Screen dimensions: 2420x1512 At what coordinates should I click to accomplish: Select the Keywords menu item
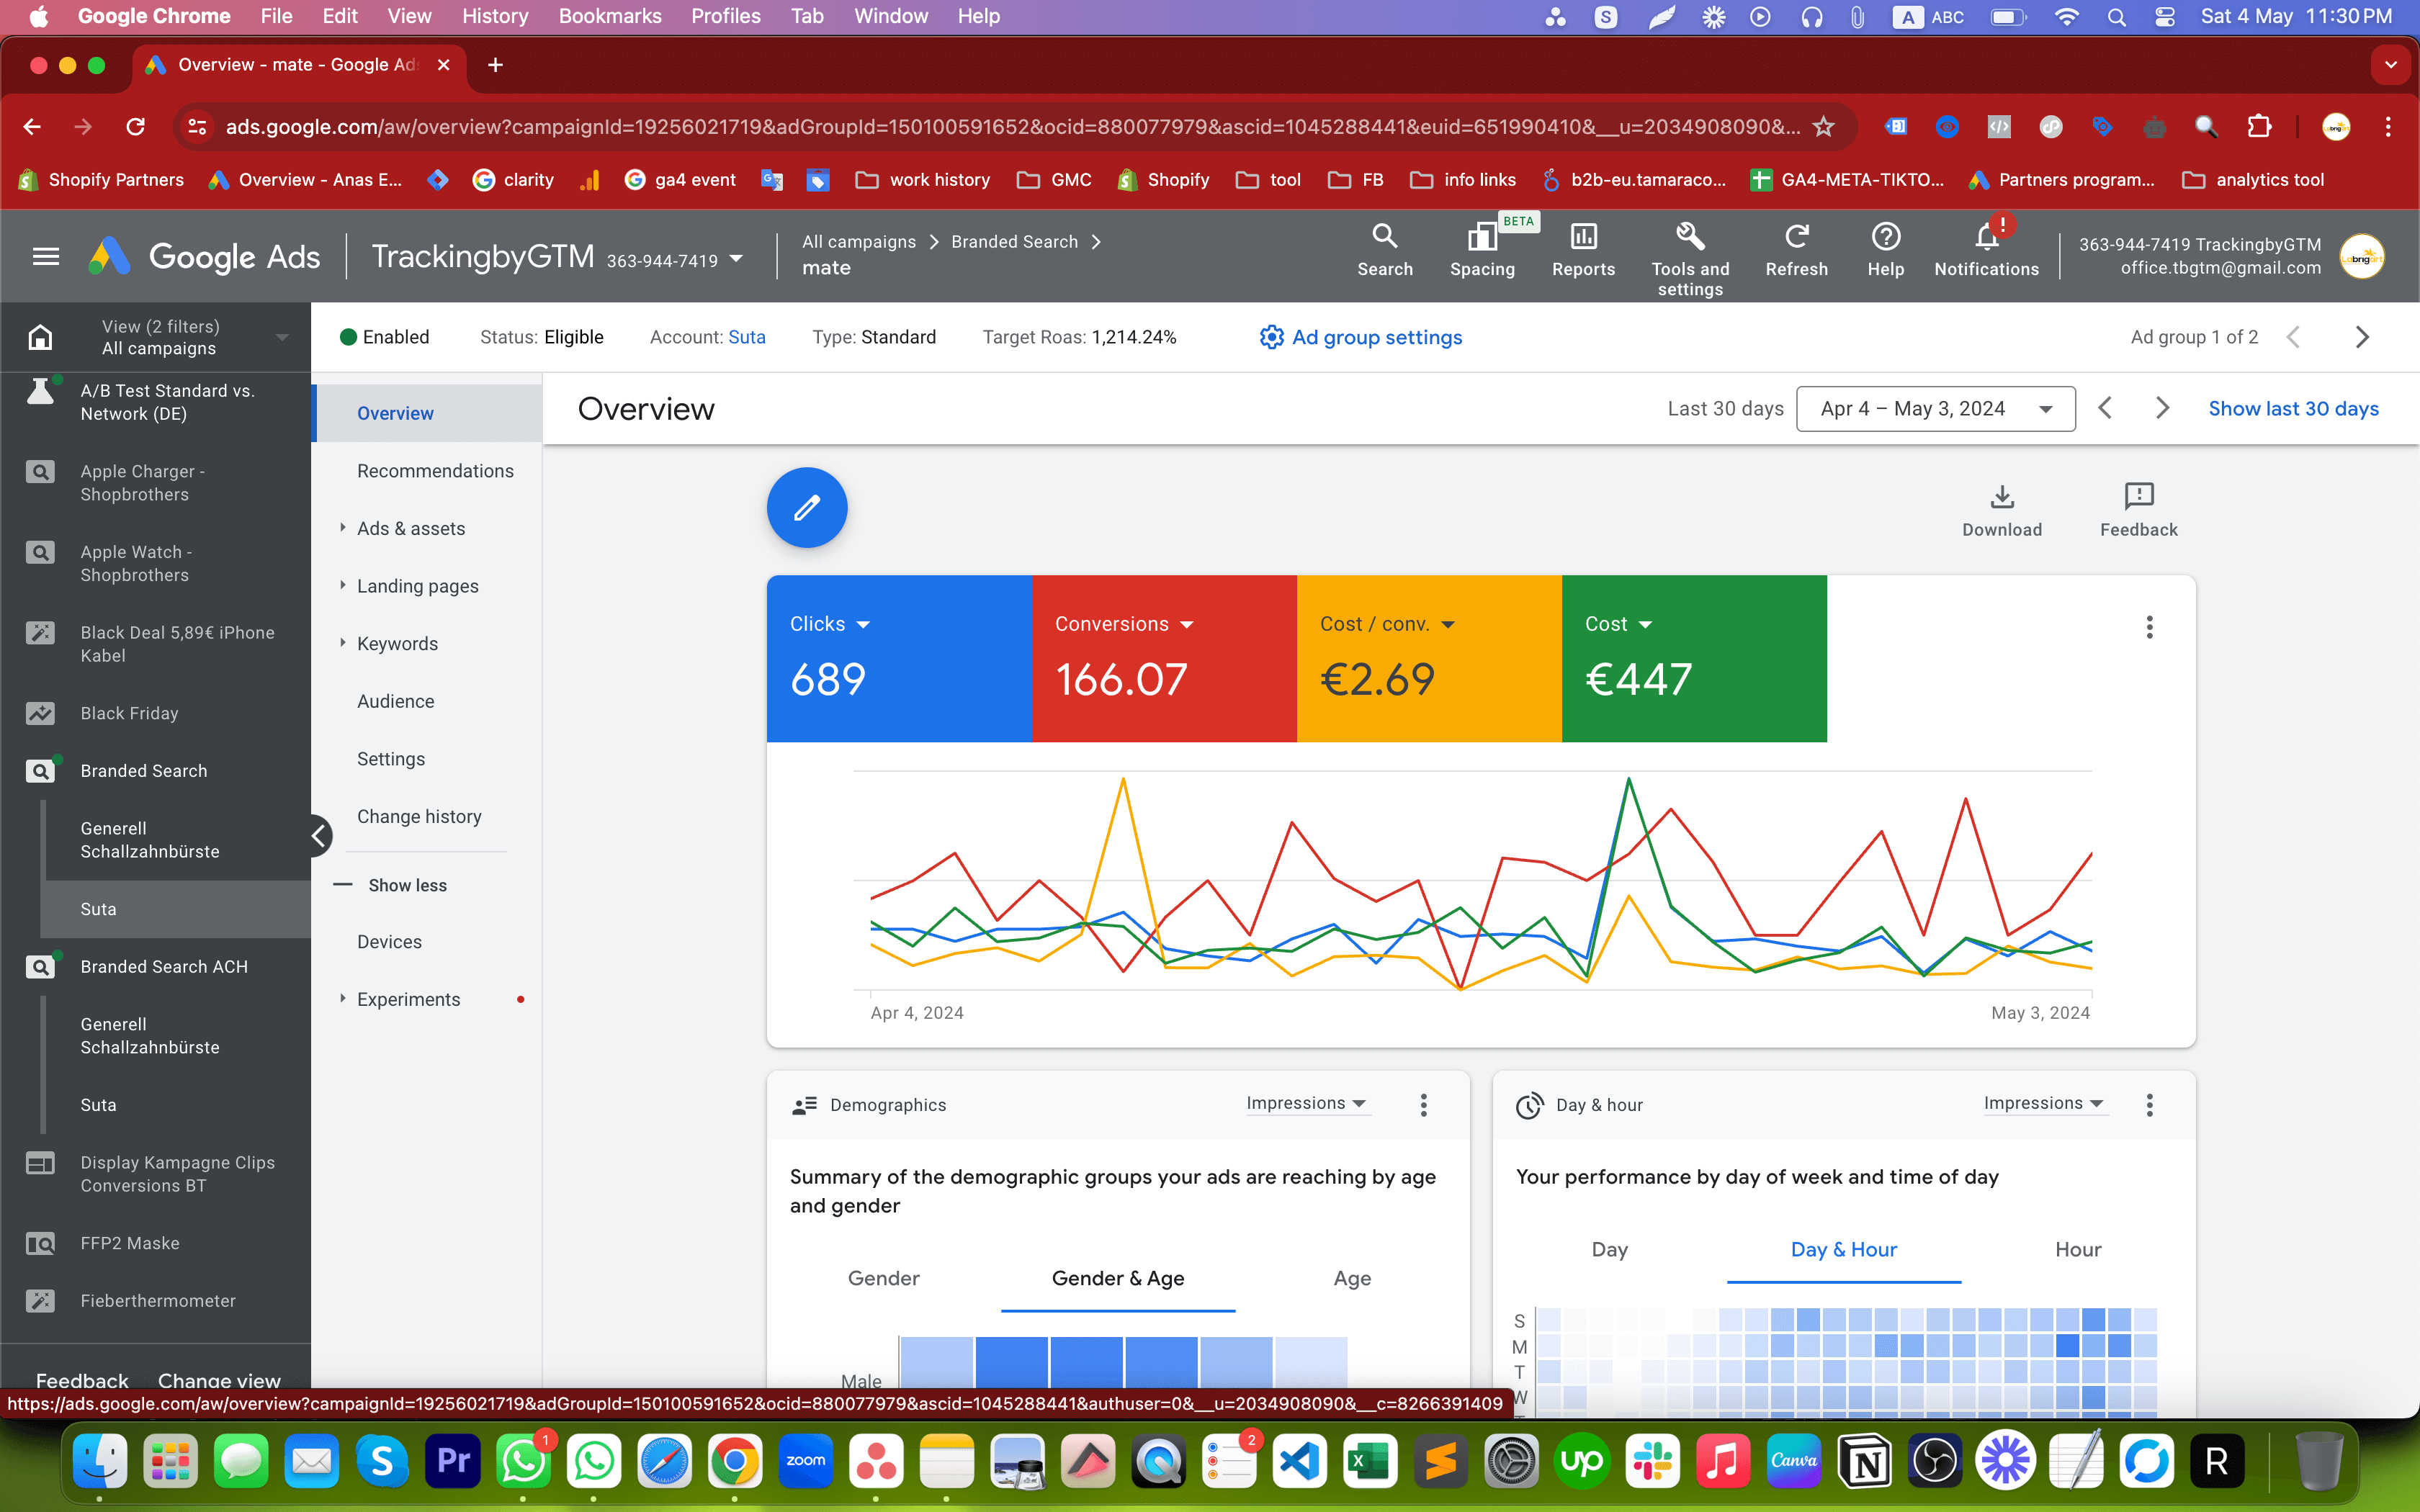click(398, 643)
